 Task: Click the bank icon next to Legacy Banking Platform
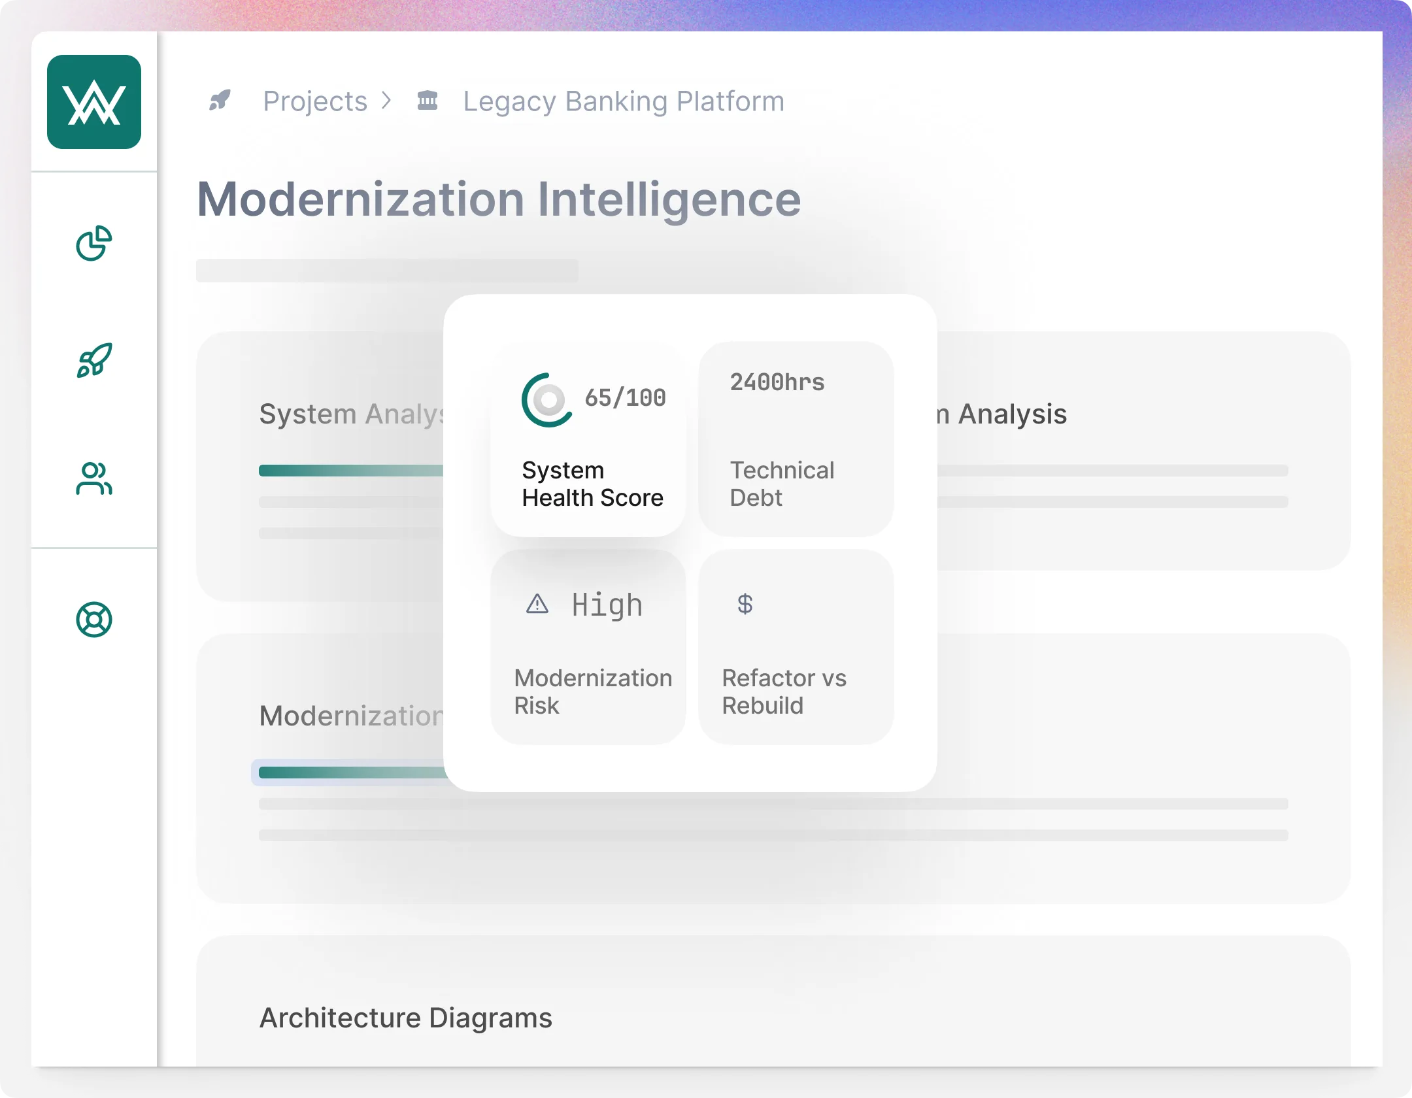coord(428,100)
